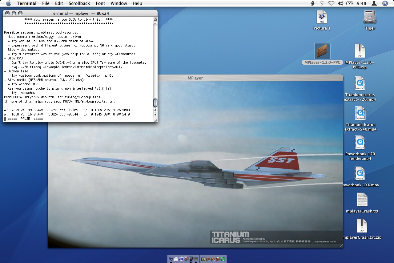Open the Home folder in Dock

(203, 259)
